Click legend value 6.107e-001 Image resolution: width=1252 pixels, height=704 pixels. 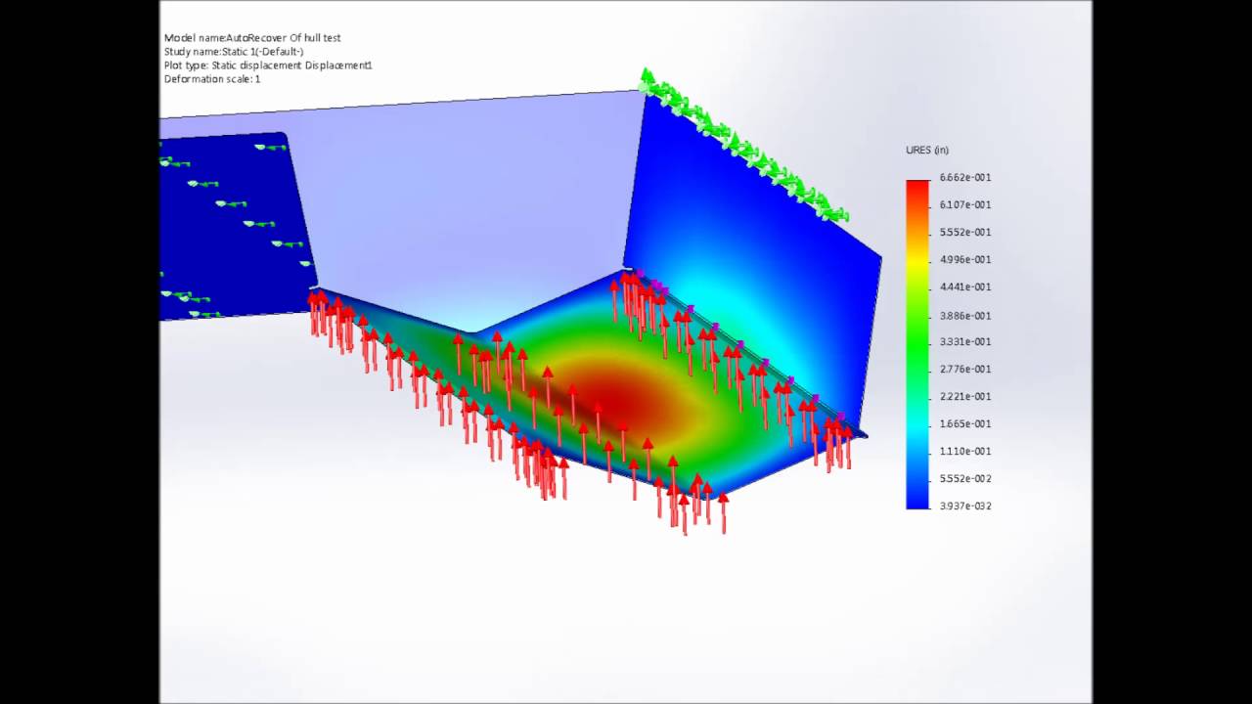(x=965, y=205)
